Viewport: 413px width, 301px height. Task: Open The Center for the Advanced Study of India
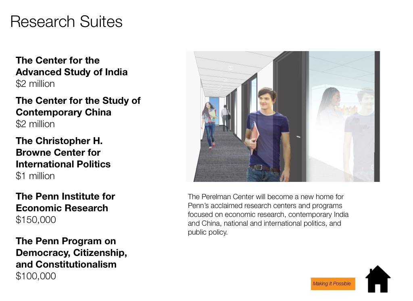[x=71, y=66]
